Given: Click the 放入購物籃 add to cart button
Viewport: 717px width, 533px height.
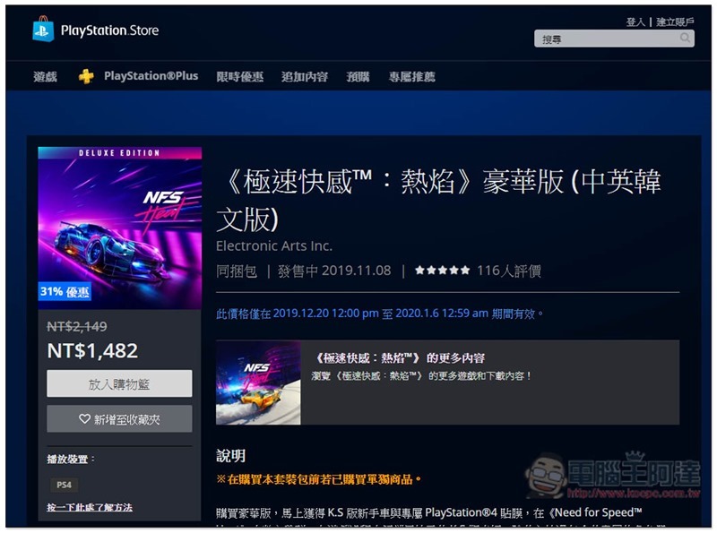Looking at the screenshot, I should coord(119,383).
